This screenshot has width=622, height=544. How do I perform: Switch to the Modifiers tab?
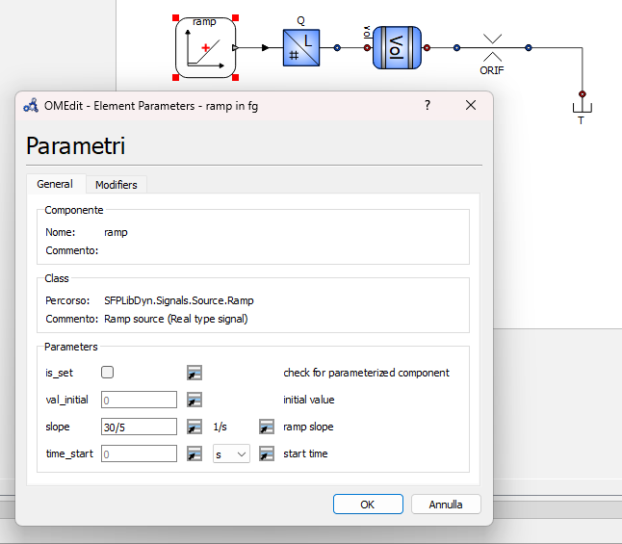[117, 185]
